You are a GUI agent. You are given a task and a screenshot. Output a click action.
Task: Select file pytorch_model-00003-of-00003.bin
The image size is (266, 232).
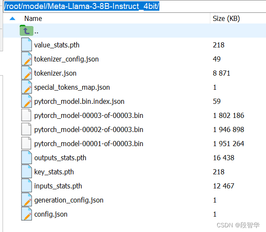click(89, 116)
